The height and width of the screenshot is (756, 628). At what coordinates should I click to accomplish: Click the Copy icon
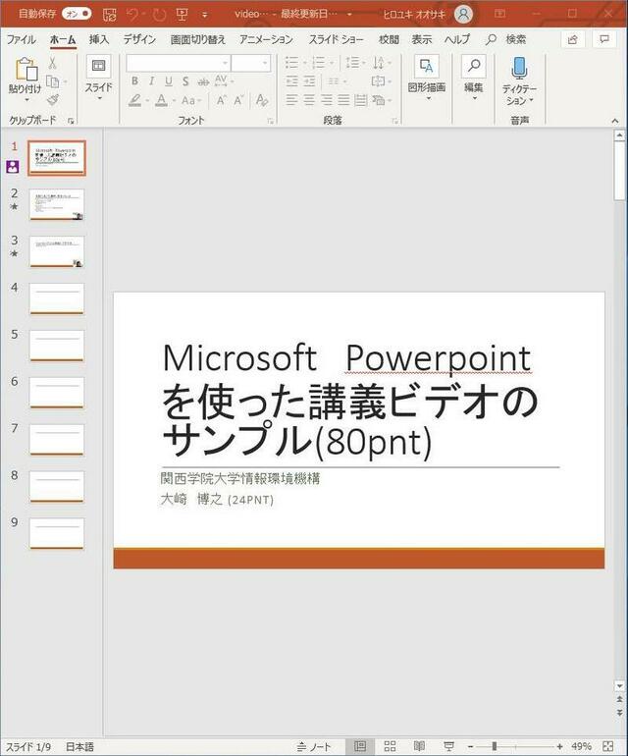click(x=52, y=81)
